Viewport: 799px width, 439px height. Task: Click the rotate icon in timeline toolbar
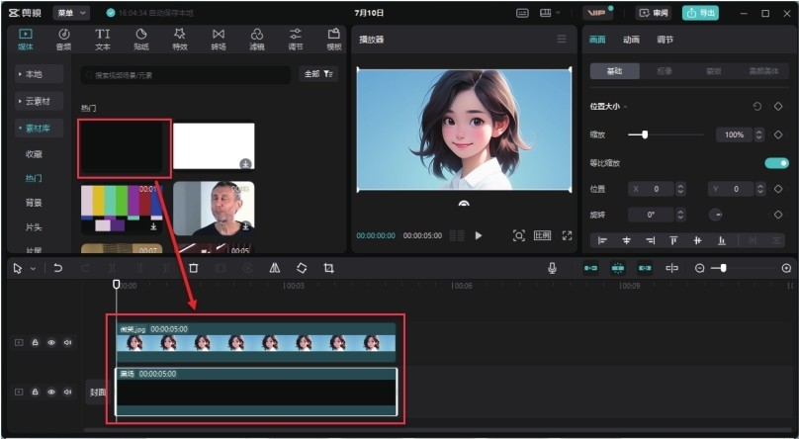[x=302, y=268]
